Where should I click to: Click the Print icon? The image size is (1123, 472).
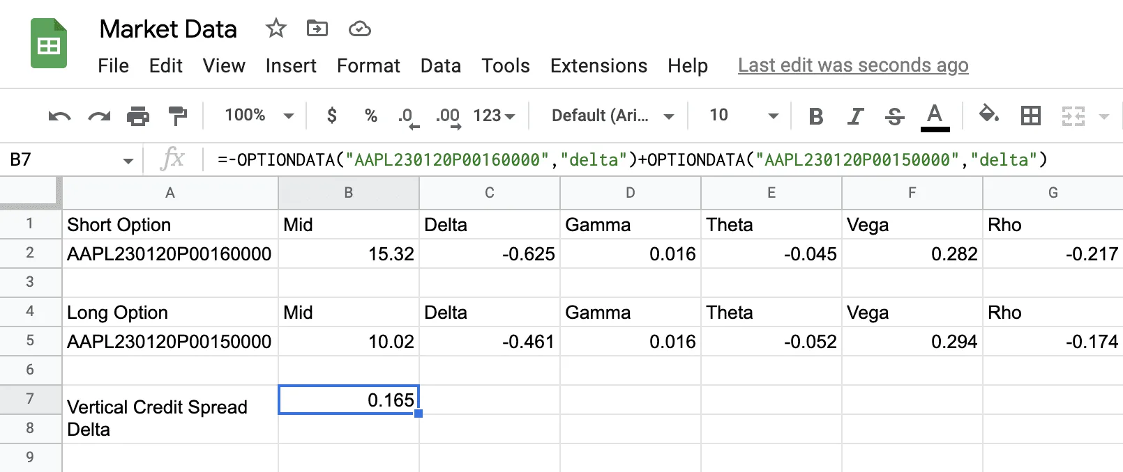point(138,116)
